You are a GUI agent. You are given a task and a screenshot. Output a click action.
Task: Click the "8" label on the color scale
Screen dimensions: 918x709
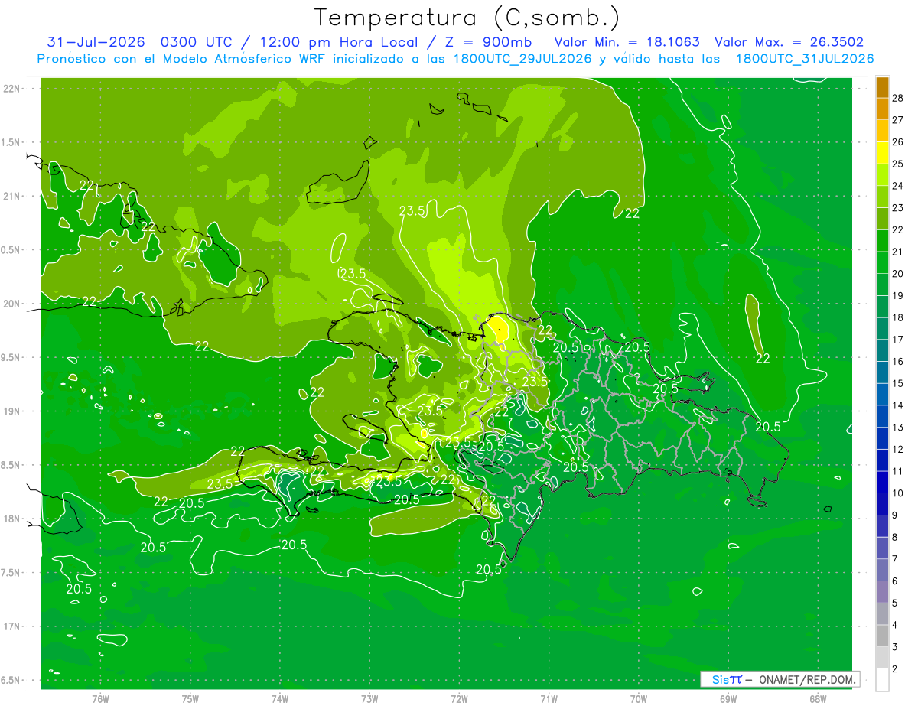pos(895,537)
